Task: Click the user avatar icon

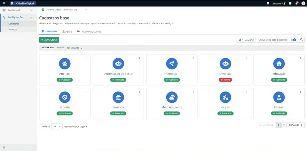Action: pyautogui.click(x=303, y=3)
